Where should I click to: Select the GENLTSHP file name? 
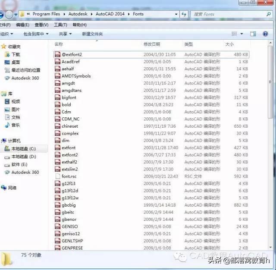tap(72, 241)
